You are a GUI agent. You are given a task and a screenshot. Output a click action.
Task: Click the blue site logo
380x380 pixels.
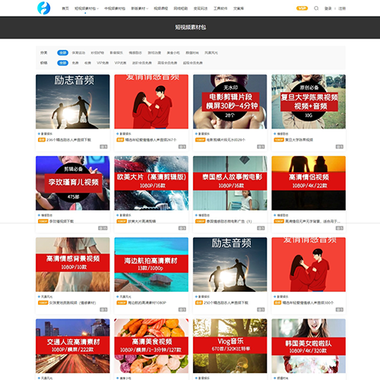[x=43, y=8]
